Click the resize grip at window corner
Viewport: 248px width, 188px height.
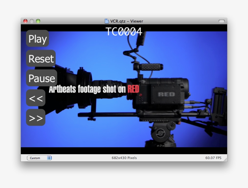(x=225, y=159)
